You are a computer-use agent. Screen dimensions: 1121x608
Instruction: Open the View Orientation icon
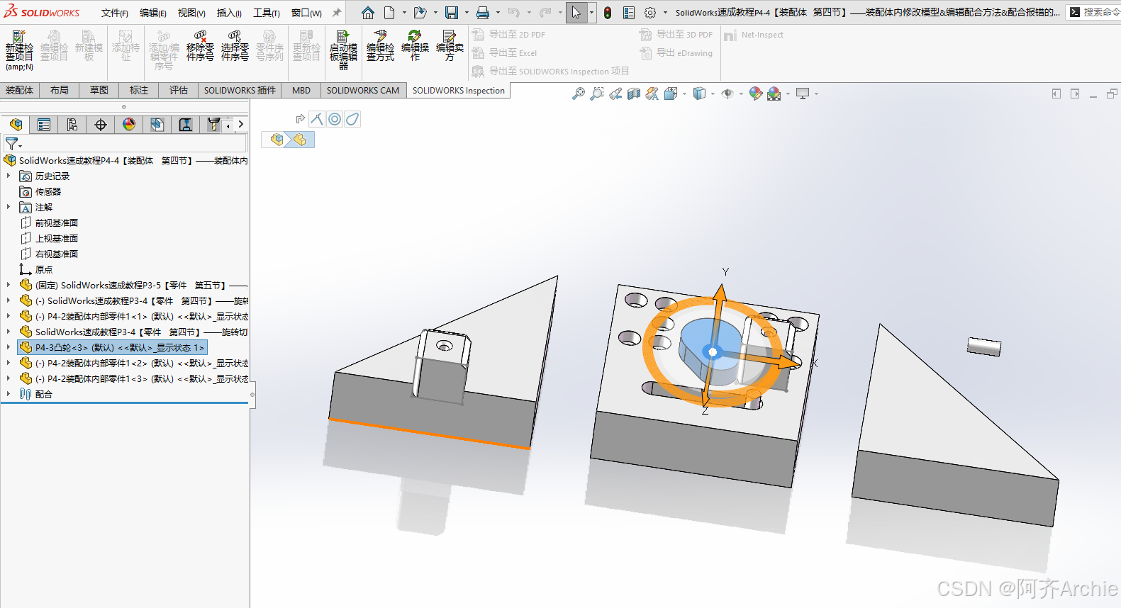click(671, 94)
